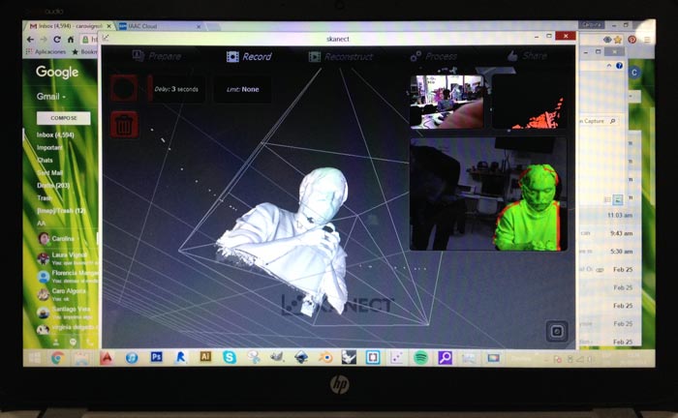Go to the Process tab

point(434,56)
